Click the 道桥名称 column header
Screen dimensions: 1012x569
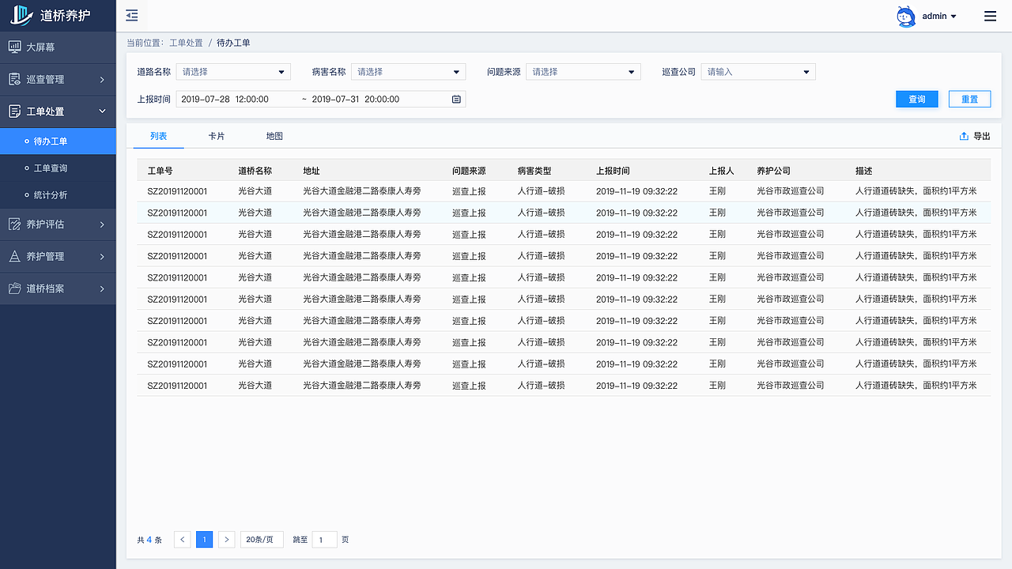255,171
